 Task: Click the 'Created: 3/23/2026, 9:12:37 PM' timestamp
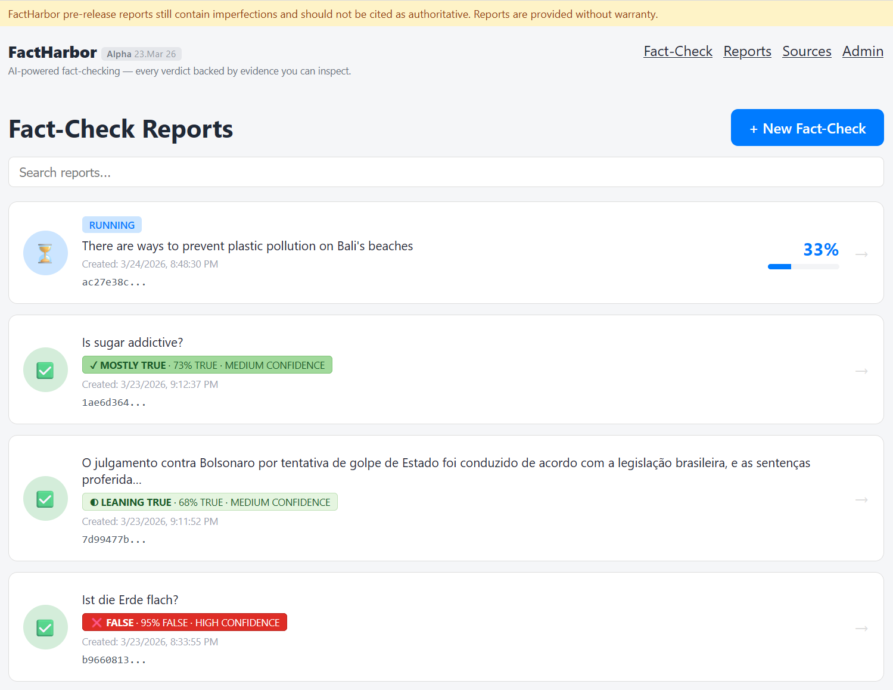(x=150, y=384)
